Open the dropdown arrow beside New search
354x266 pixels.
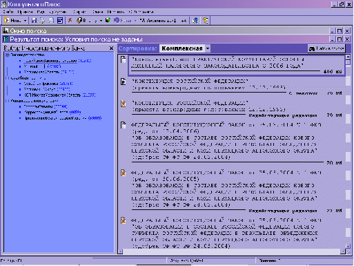(x=25, y=21)
